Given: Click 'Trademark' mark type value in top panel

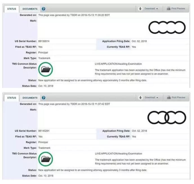Looking at the screenshot, I should click(44, 58).
